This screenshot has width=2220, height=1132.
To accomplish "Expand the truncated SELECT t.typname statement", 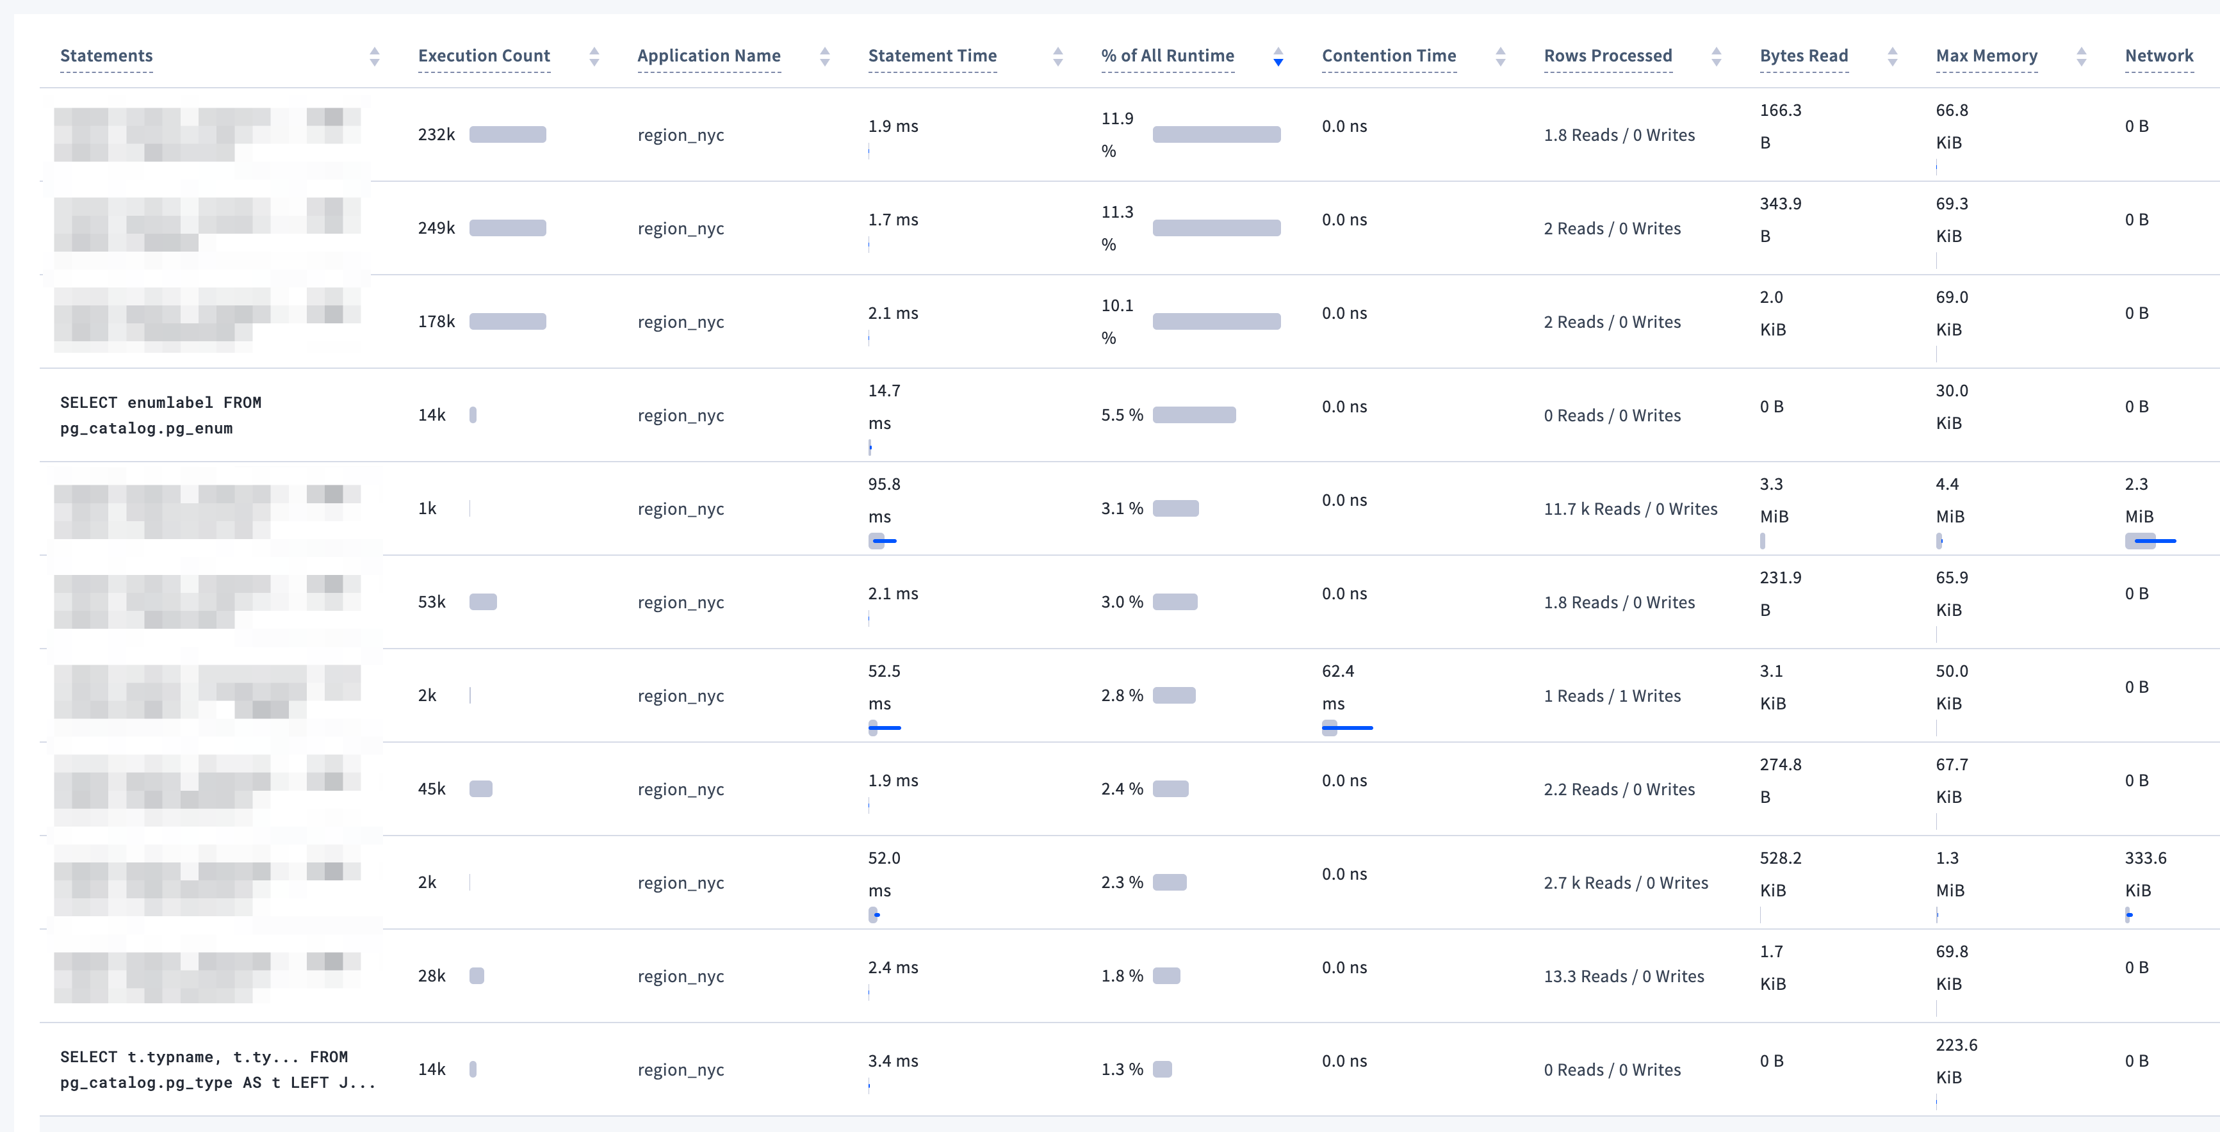I will tap(217, 1070).
